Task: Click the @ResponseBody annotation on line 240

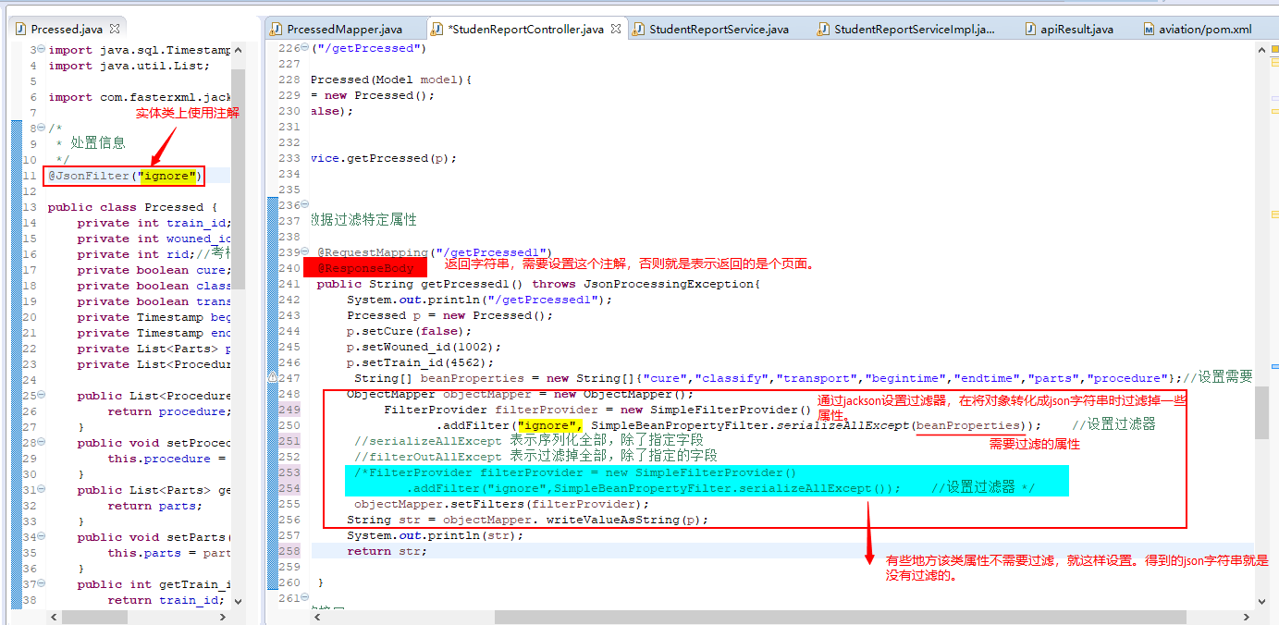Action: 366,267
